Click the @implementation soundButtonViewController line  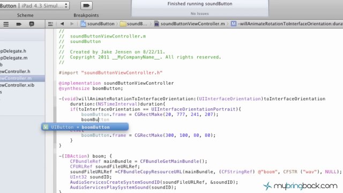(x=116, y=83)
